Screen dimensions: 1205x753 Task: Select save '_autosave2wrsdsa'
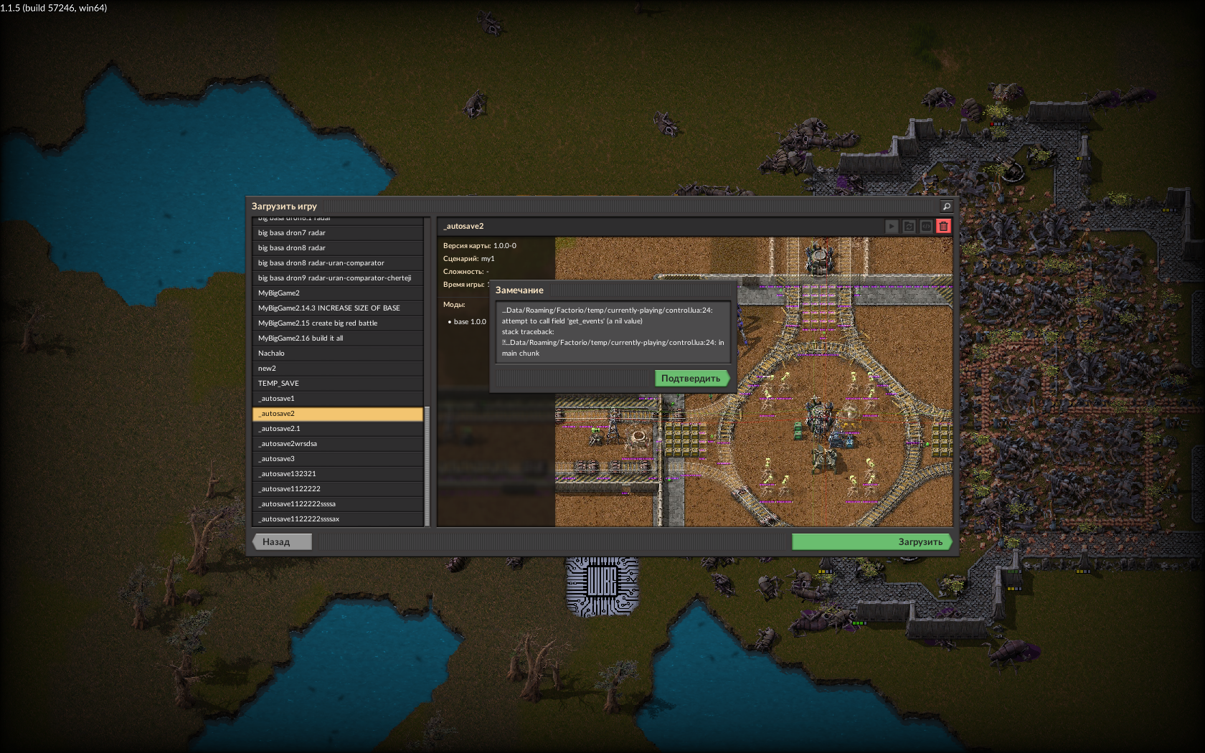(x=338, y=444)
